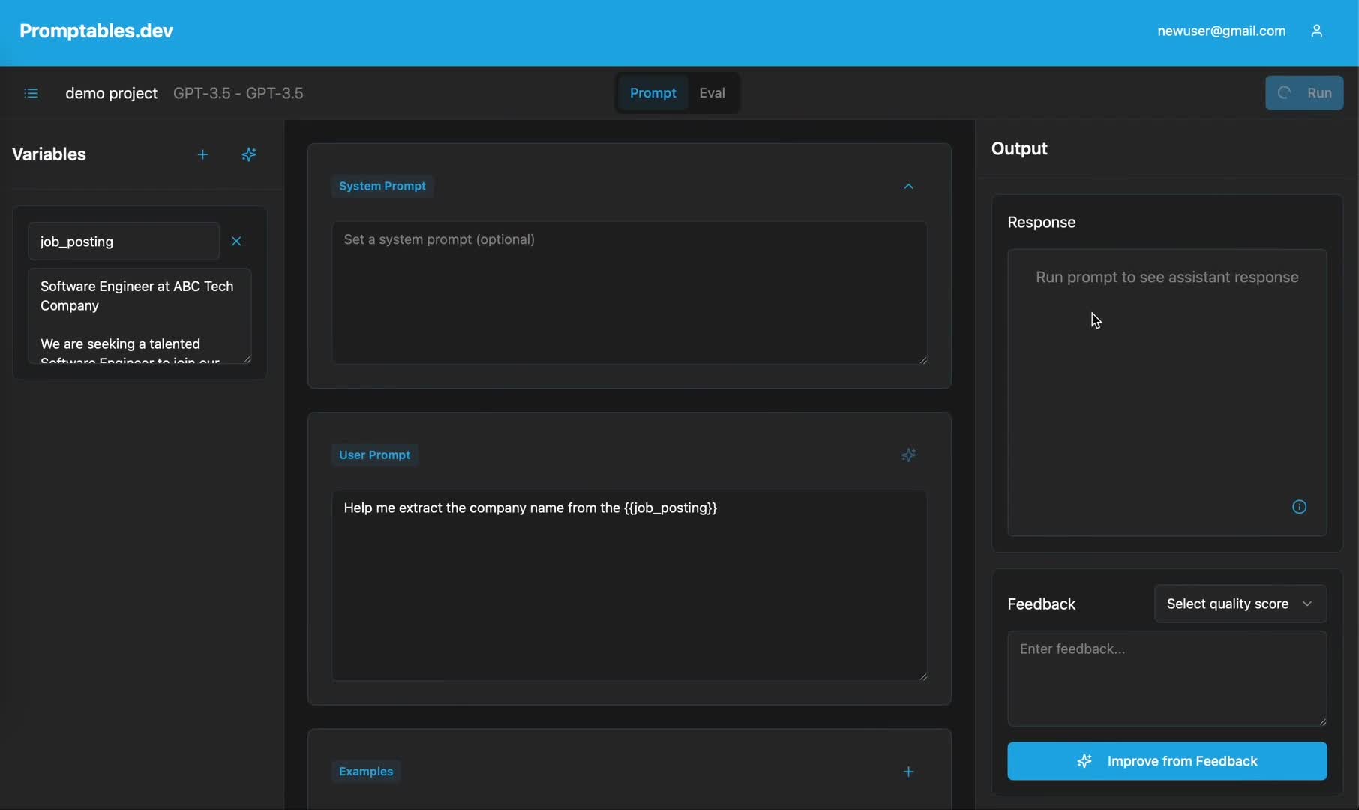Open the info icon in the Response panel
The width and height of the screenshot is (1359, 810).
(1299, 506)
